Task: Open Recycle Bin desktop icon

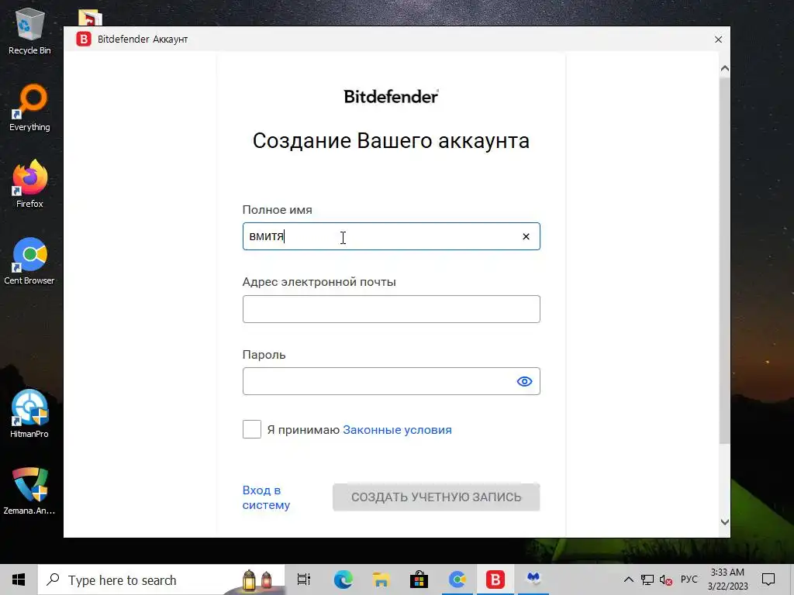Action: (29, 31)
